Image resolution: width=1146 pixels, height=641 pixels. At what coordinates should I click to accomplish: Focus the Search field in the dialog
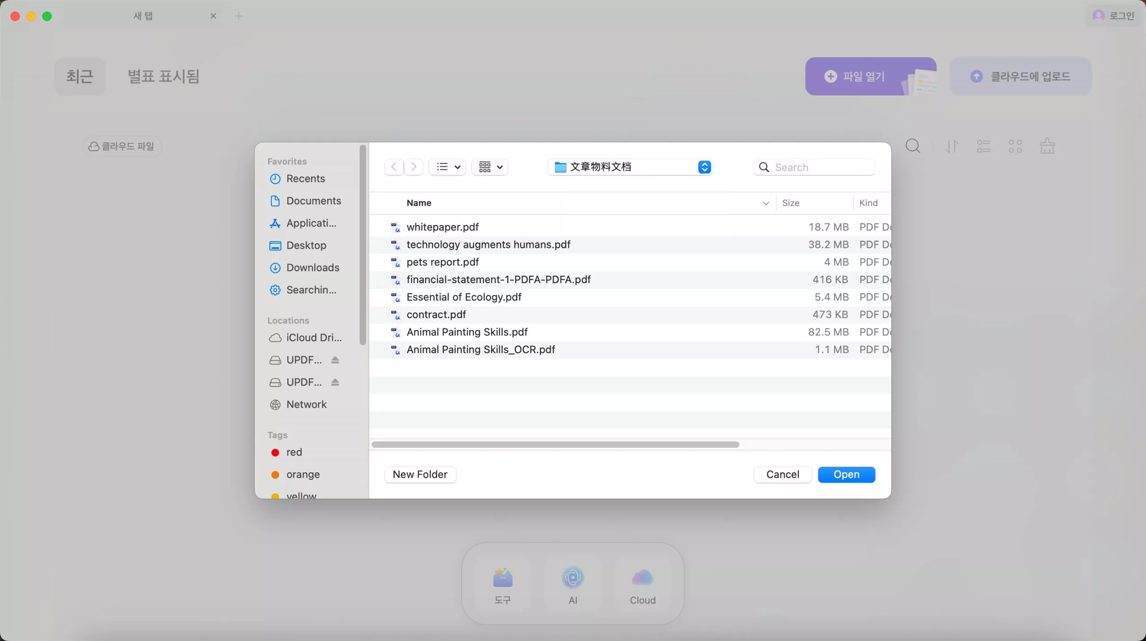pos(814,167)
